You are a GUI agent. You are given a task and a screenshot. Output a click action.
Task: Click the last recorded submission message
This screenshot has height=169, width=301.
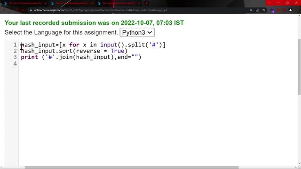94,23
